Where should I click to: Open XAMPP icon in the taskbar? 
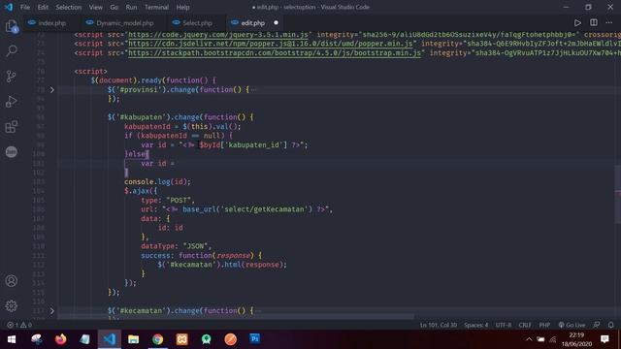pos(181,339)
